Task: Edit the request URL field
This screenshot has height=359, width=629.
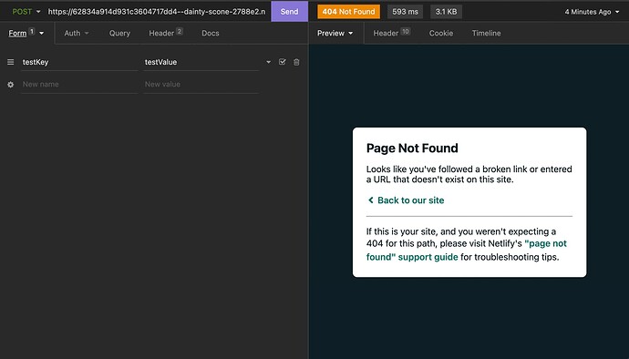Action: pos(157,12)
